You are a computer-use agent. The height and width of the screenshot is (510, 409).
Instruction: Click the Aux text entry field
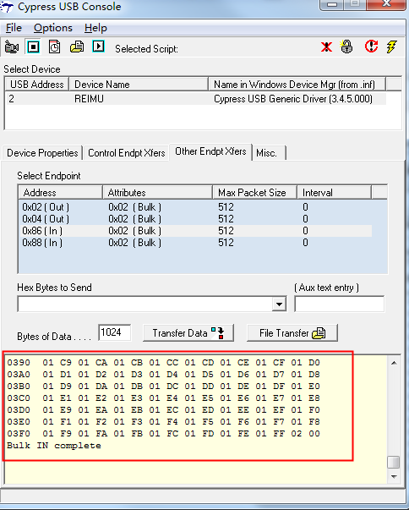coord(339,304)
